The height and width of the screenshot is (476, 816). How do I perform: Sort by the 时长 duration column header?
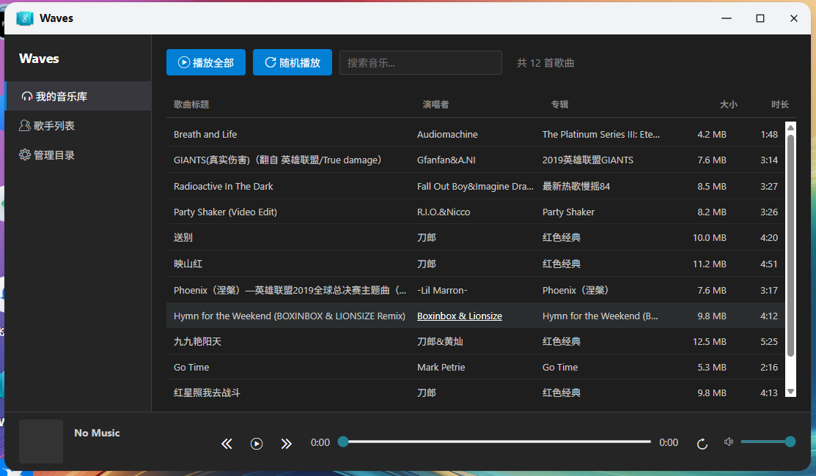[779, 105]
